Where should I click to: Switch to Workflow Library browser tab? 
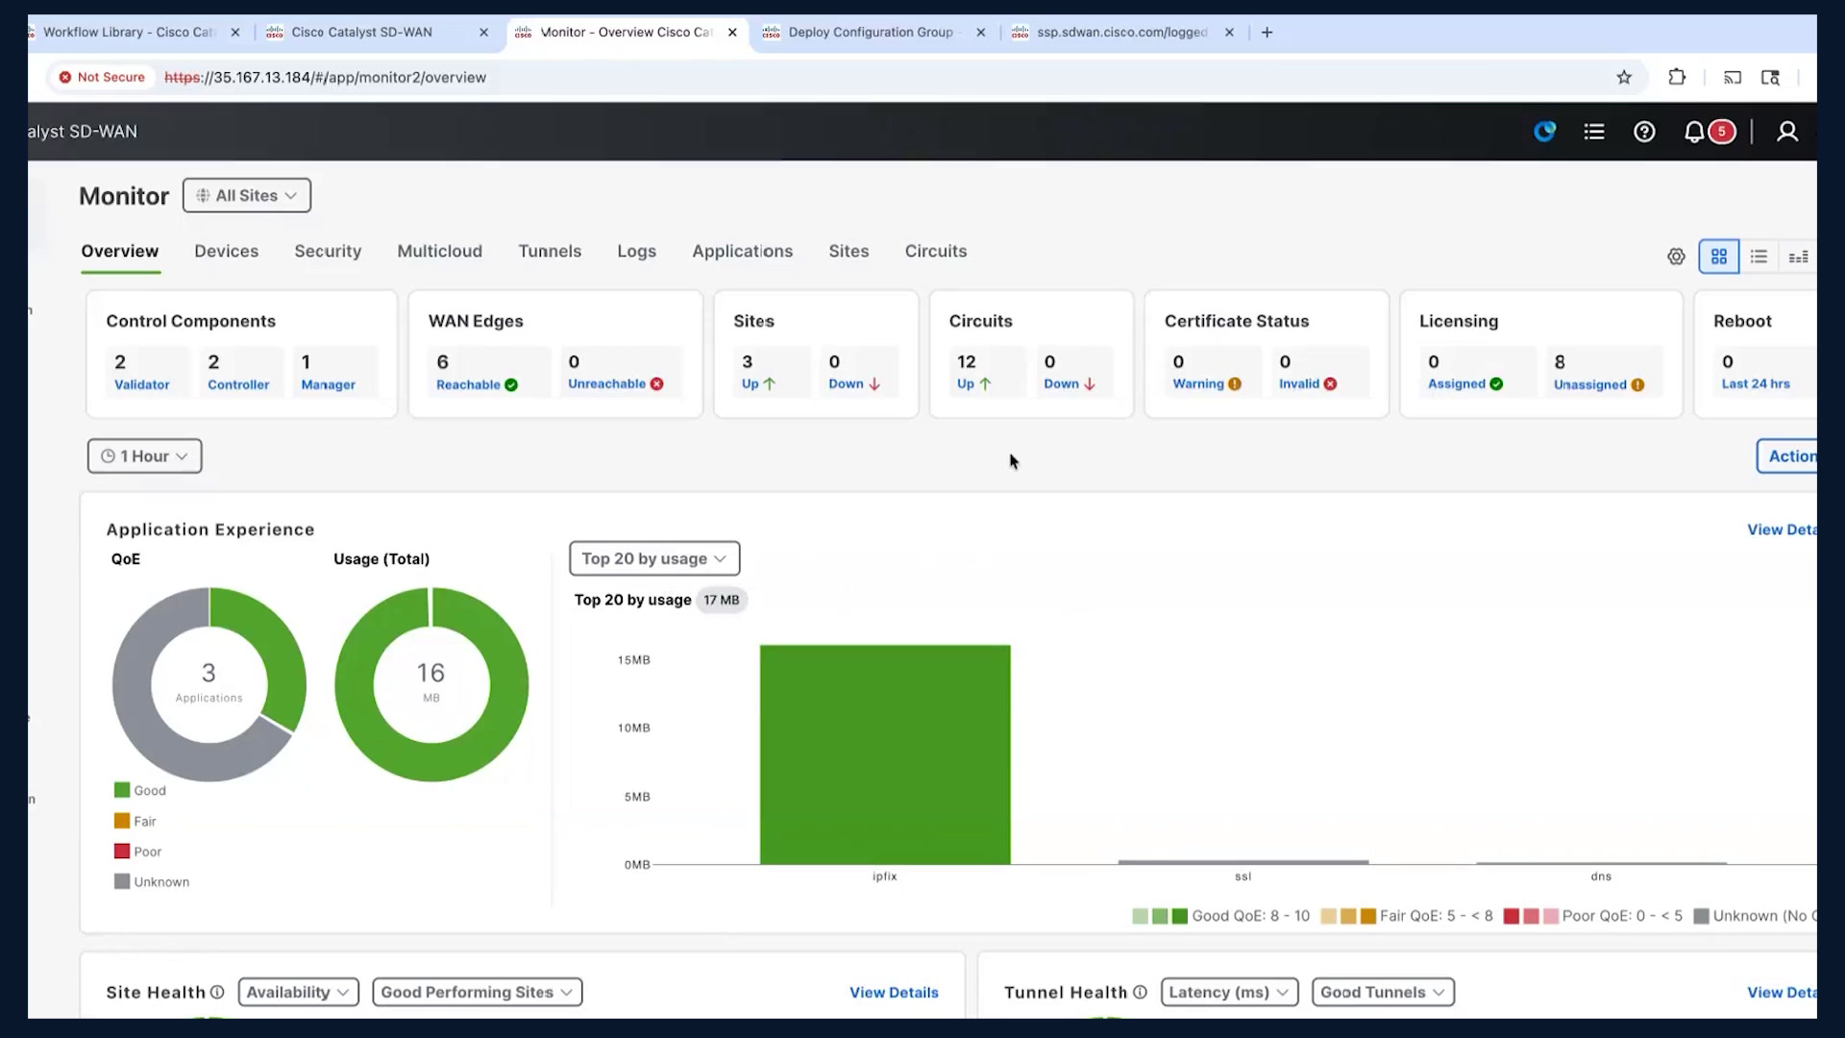click(130, 33)
